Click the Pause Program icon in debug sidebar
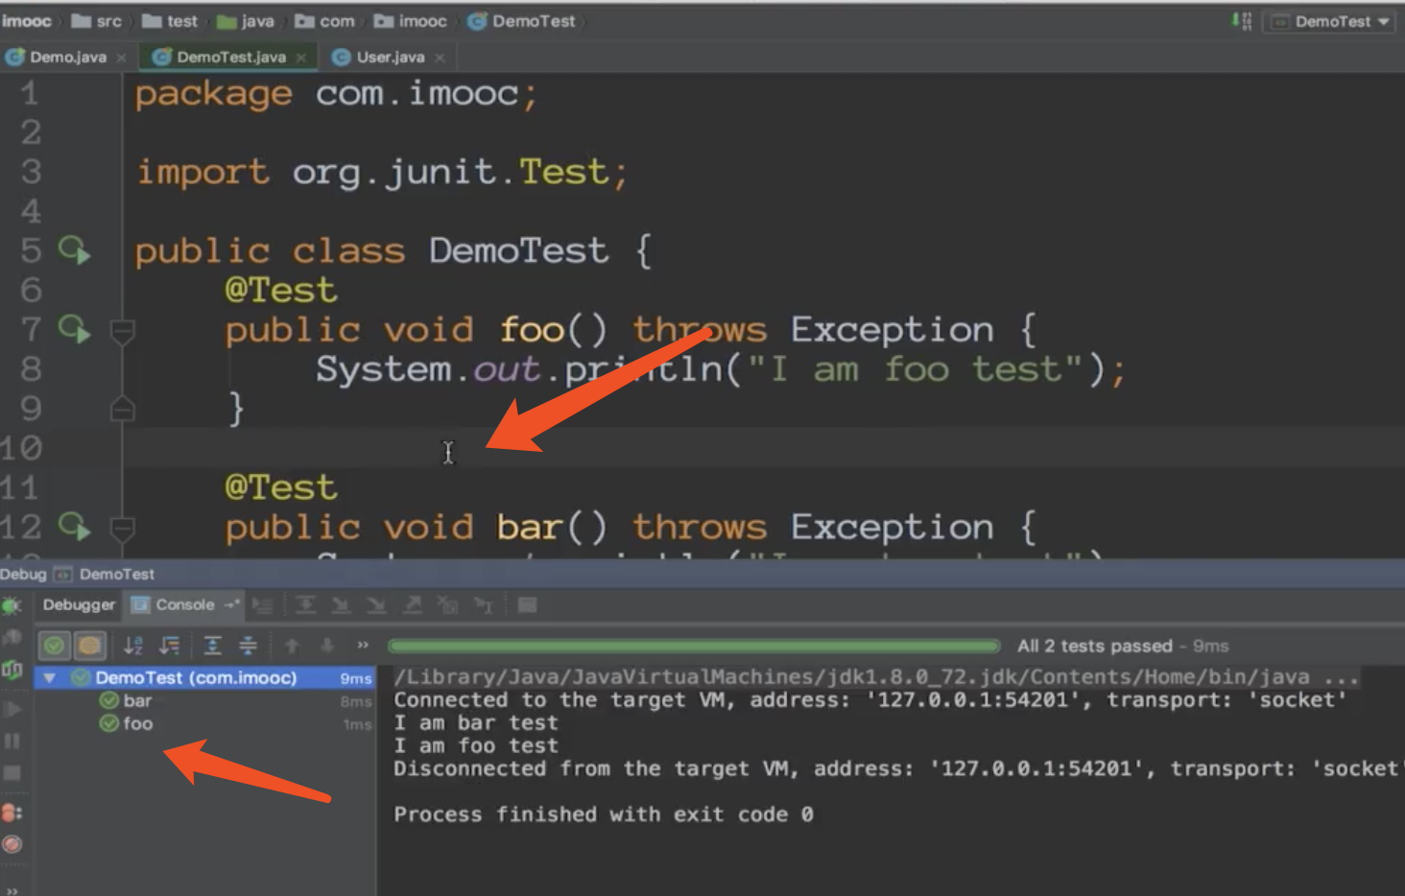 click(12, 741)
